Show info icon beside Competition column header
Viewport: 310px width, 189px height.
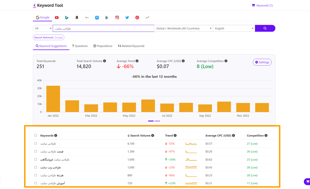click(x=266, y=135)
